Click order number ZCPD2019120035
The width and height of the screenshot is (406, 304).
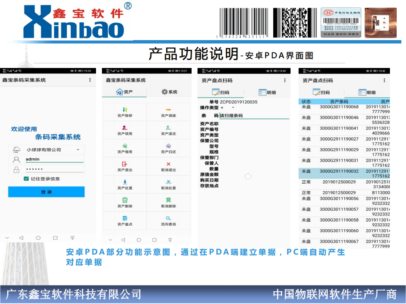[239, 102]
